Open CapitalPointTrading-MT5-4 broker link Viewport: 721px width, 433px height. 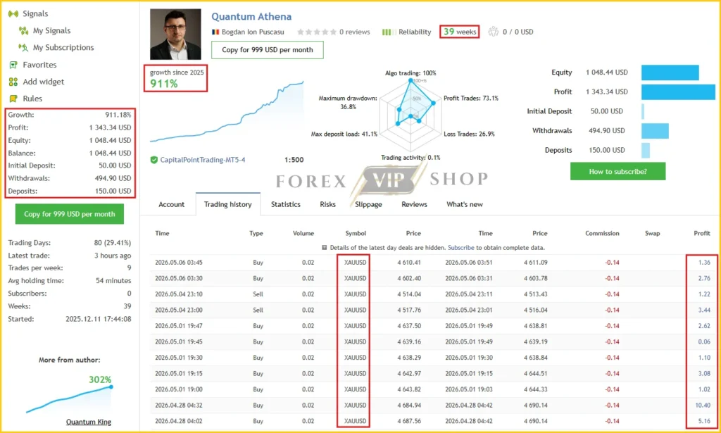(203, 160)
